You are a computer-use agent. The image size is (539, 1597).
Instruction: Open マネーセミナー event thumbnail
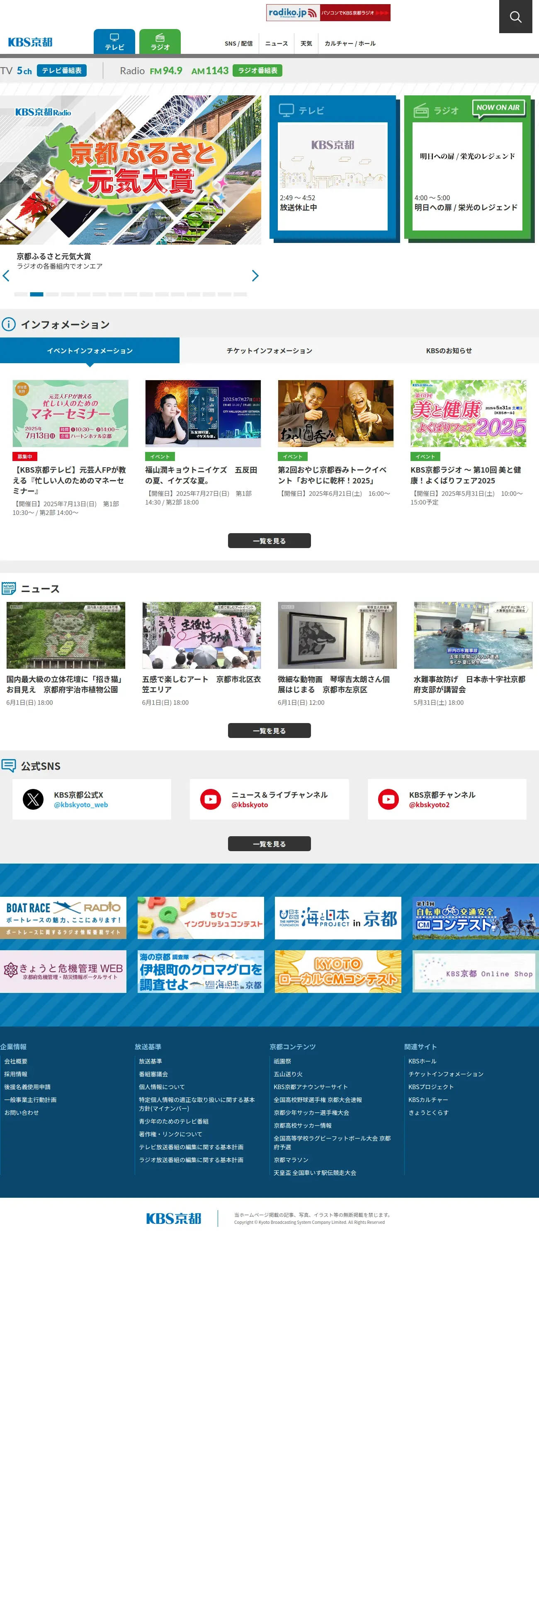(x=71, y=413)
